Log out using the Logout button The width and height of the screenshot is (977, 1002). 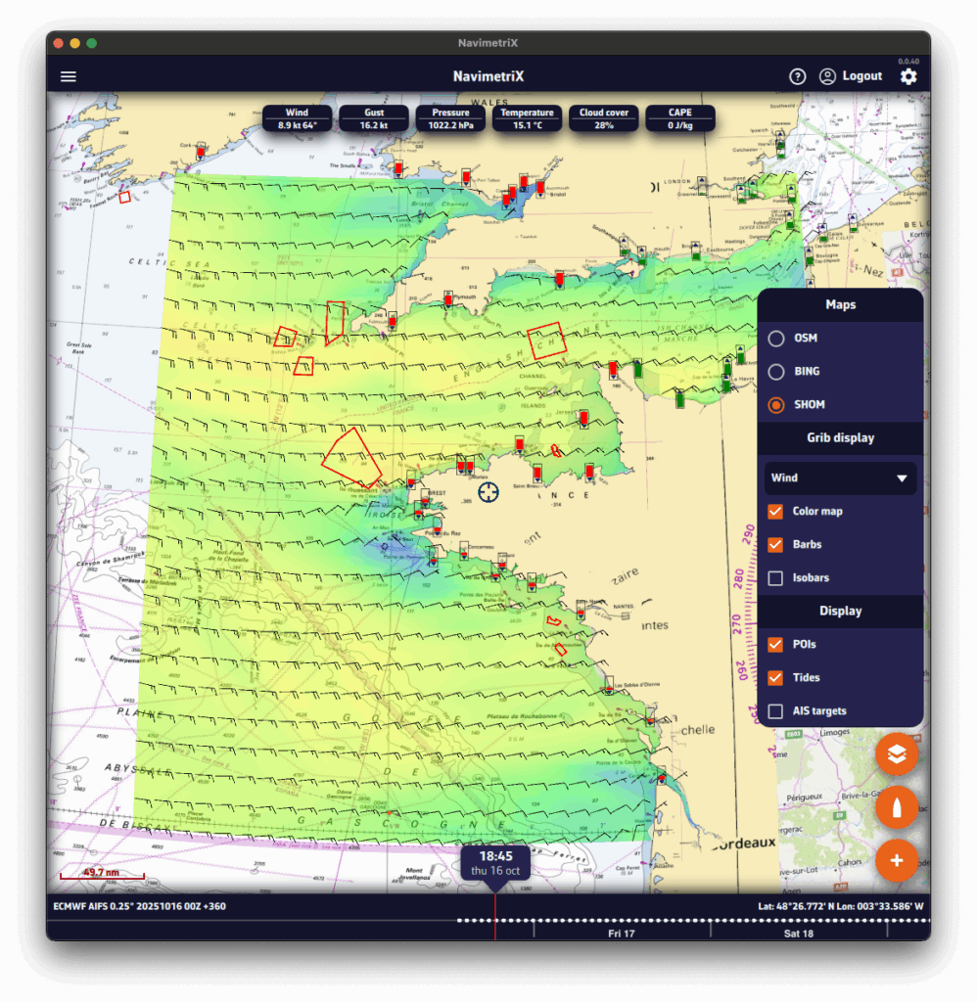pyautogui.click(x=861, y=76)
